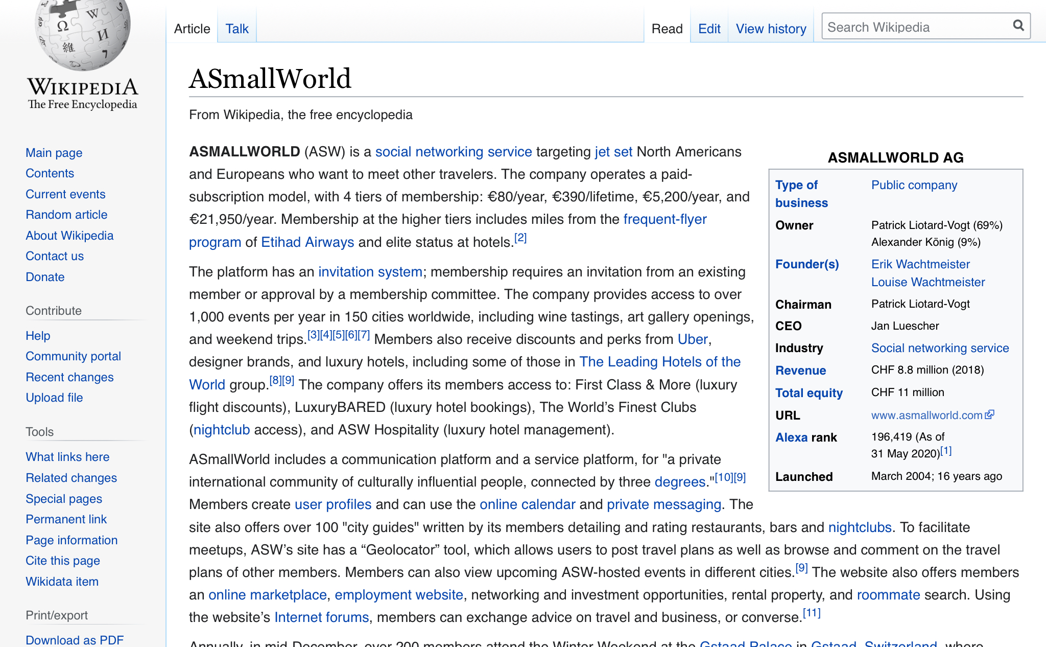Click the search magnifier icon
This screenshot has height=647, width=1046.
click(x=1018, y=26)
